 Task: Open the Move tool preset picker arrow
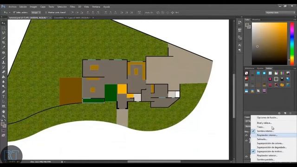point(10,13)
